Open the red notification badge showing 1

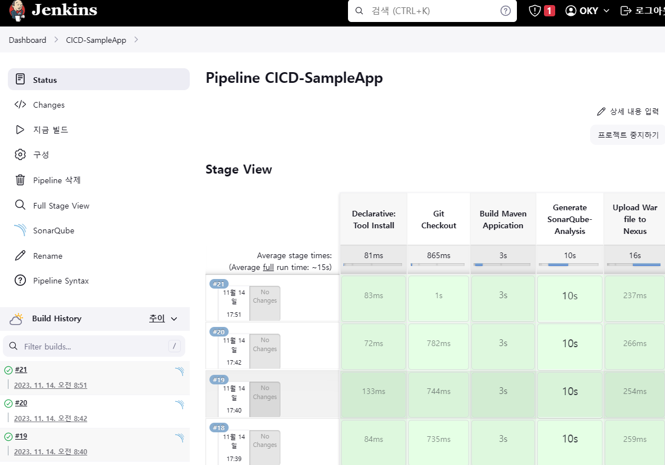[549, 11]
